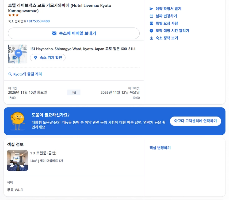Click 아고다 고객센터에 연락하기 button
The image size is (229, 200).
(x=195, y=121)
